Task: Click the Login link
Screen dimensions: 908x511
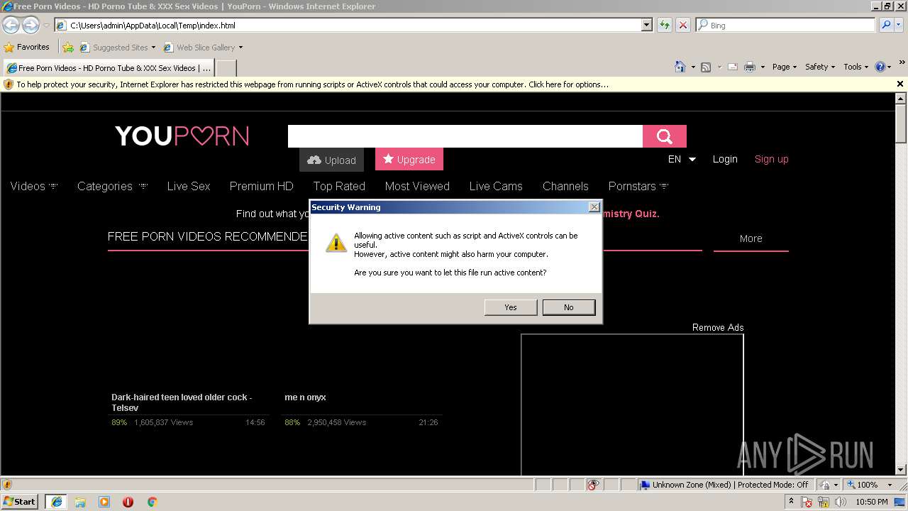Action: click(725, 159)
